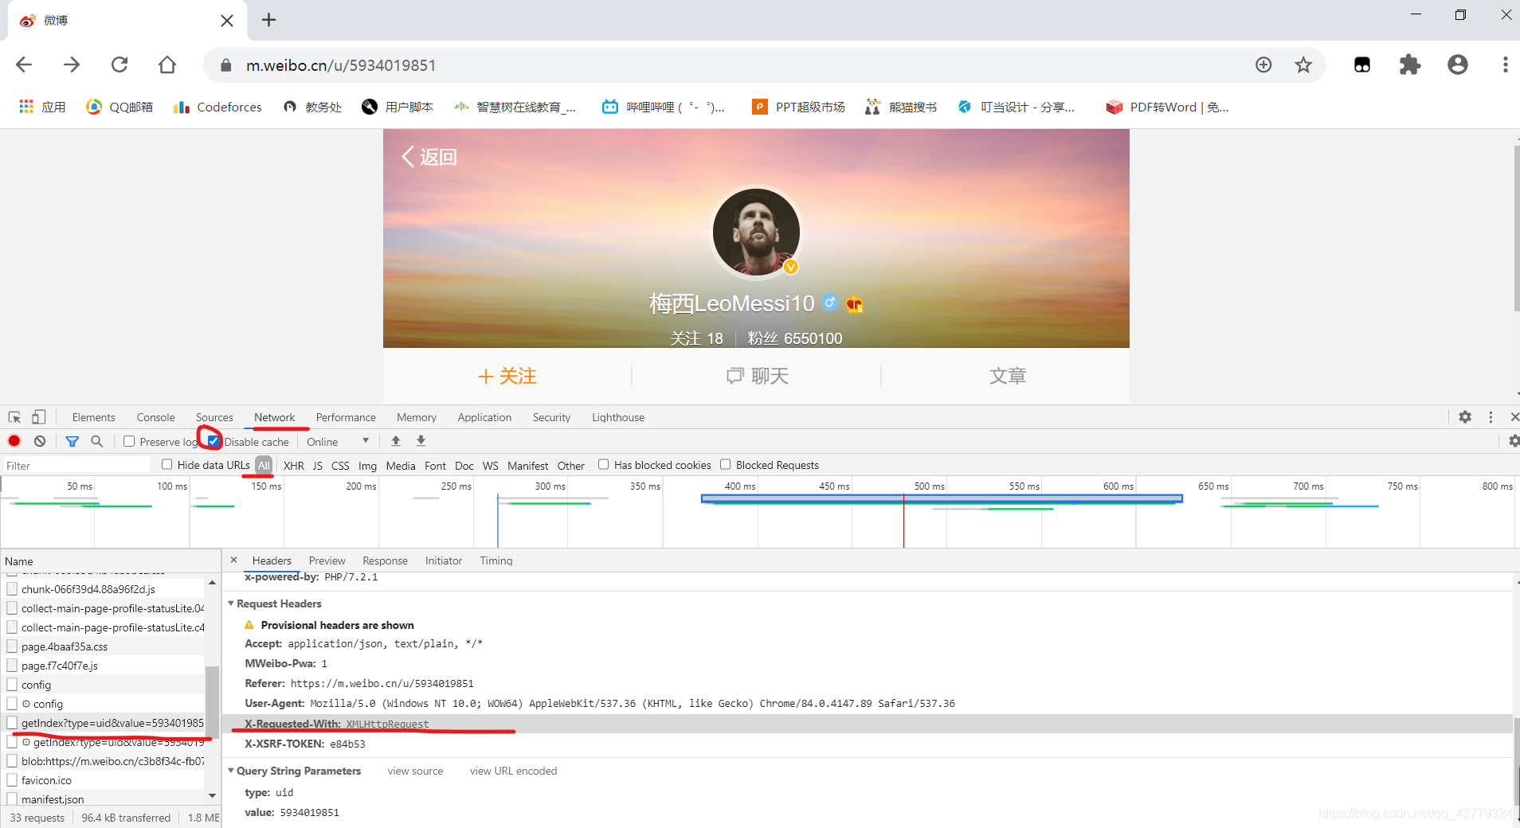Image resolution: width=1520 pixels, height=828 pixels.
Task: Stop recording network log
Action: pos(14,441)
